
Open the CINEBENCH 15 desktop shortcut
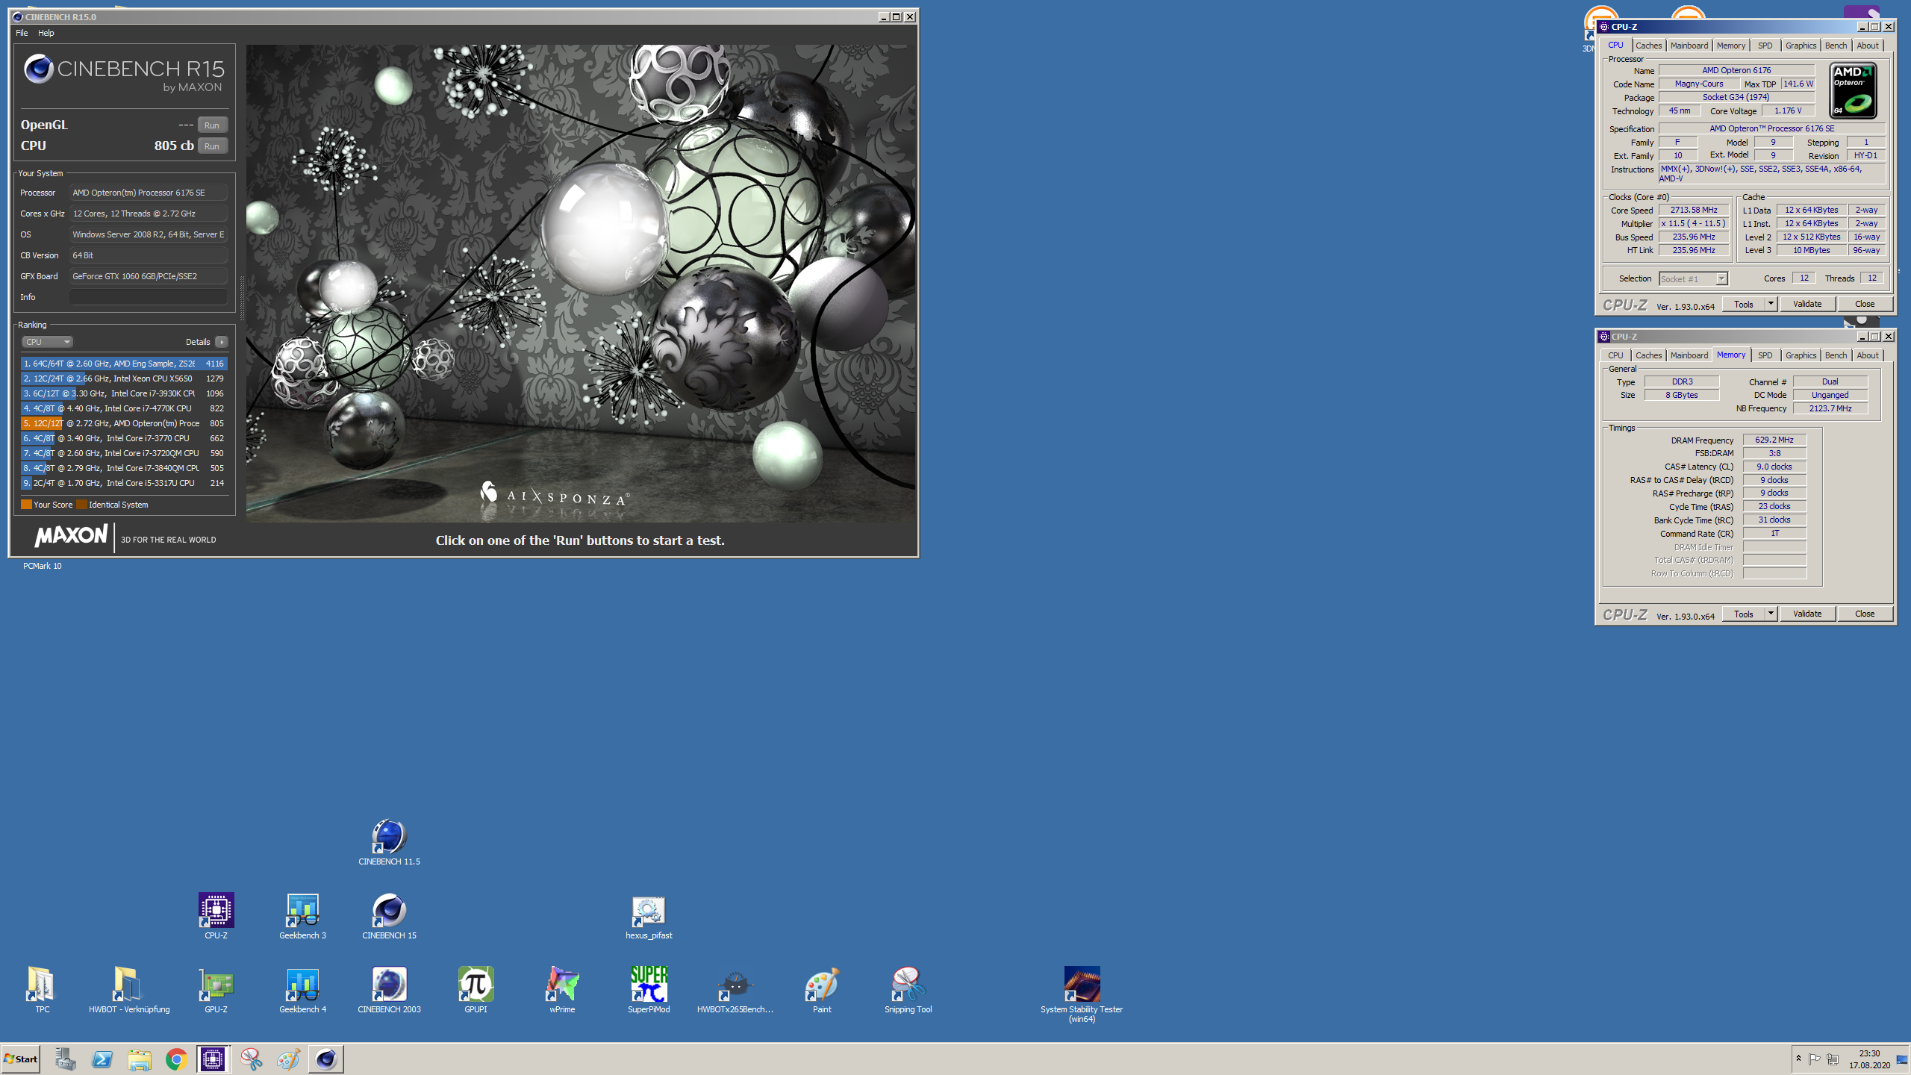click(x=389, y=916)
